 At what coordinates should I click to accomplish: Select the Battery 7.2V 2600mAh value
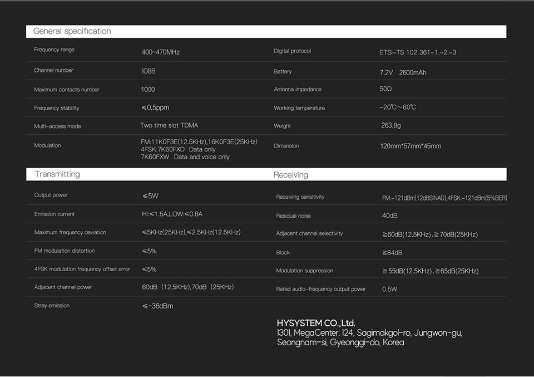pos(403,73)
